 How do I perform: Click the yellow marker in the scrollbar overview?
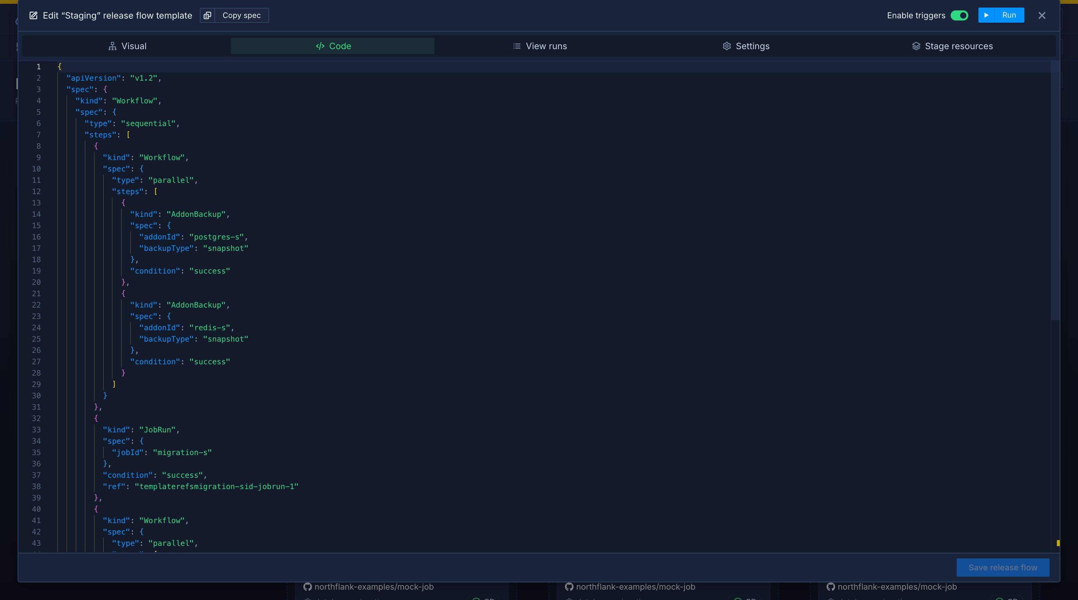pos(1058,543)
